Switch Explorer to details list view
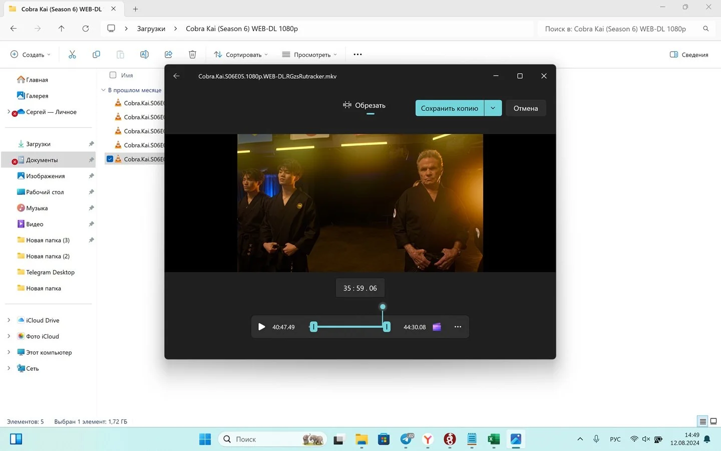 click(x=703, y=421)
